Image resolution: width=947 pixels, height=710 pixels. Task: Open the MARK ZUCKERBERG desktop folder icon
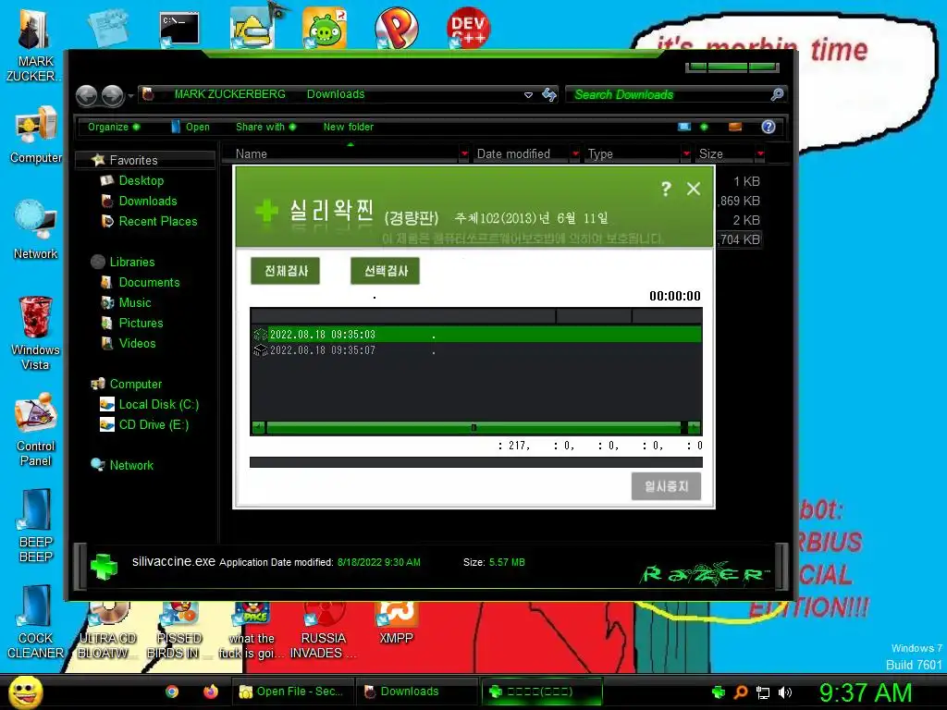[34, 43]
